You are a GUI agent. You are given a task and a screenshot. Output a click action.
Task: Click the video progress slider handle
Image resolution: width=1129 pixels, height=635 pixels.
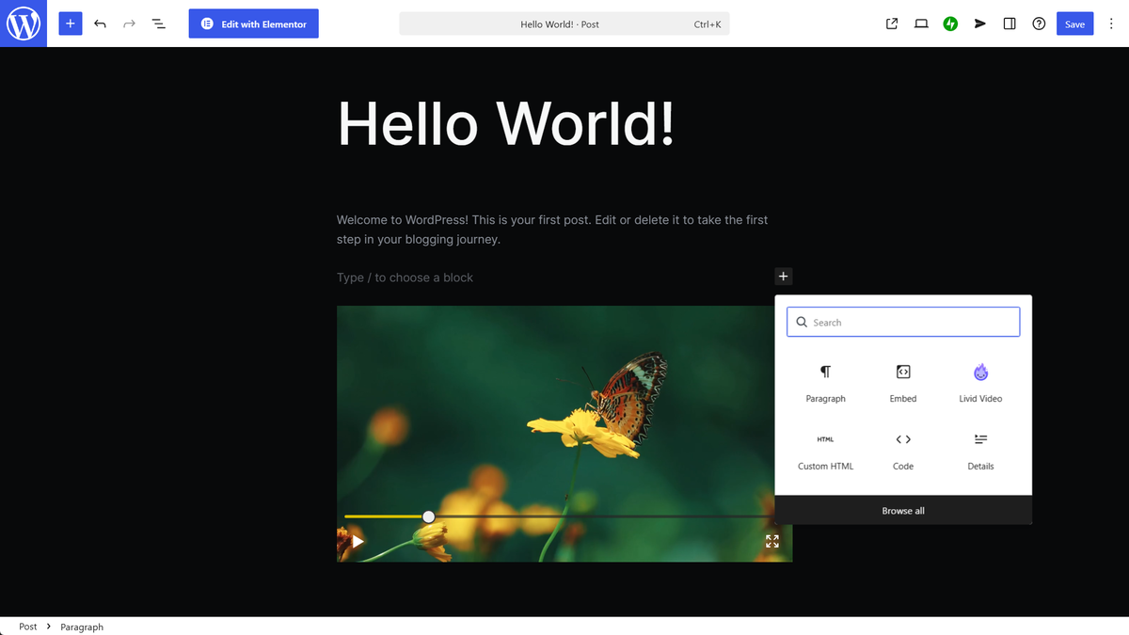point(429,516)
